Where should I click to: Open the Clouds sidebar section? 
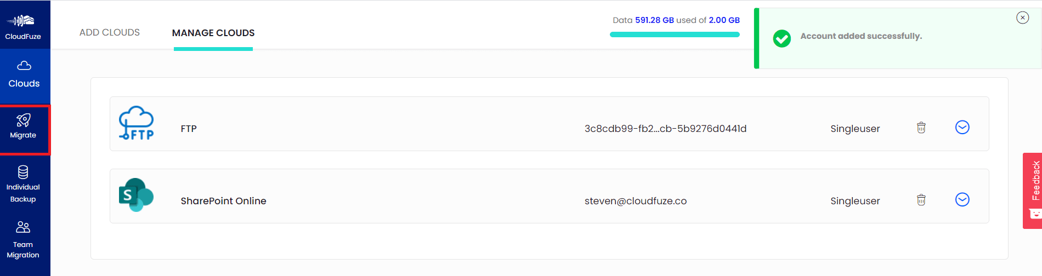pos(24,75)
